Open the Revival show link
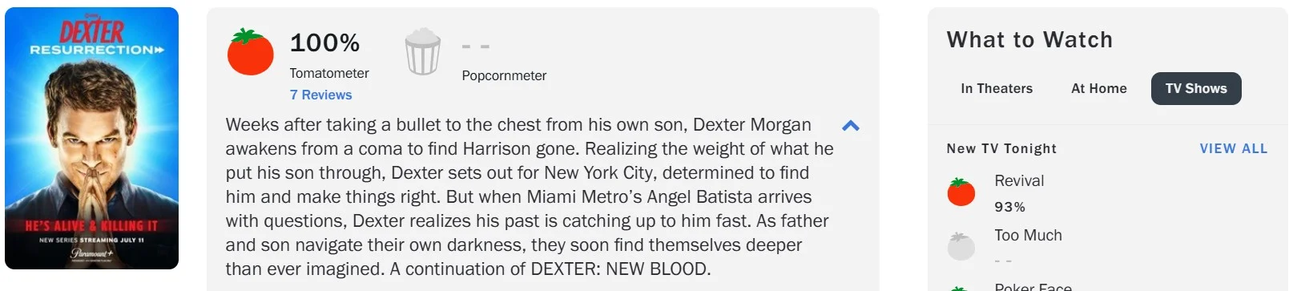This screenshot has height=291, width=1289. pyautogui.click(x=1019, y=181)
